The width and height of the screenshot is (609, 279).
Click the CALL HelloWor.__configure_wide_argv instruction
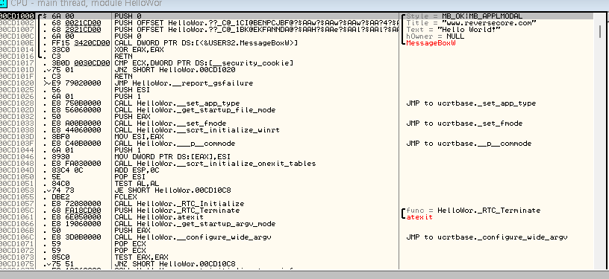pos(193,237)
